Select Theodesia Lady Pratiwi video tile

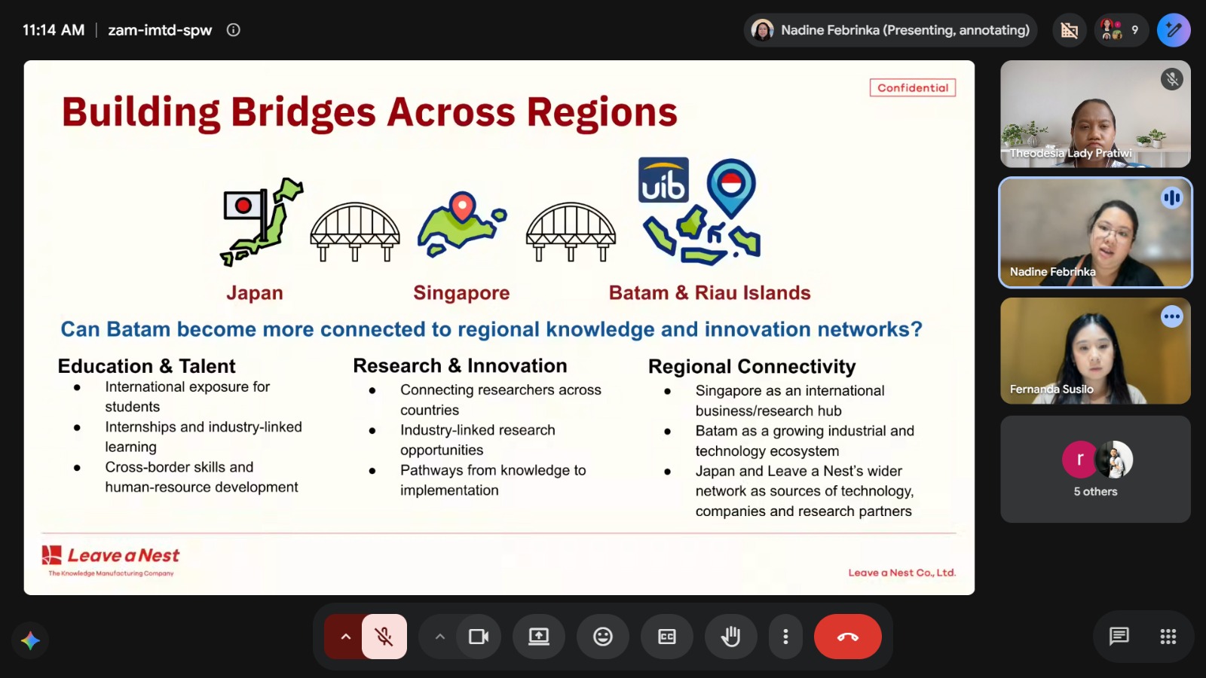(1095, 114)
